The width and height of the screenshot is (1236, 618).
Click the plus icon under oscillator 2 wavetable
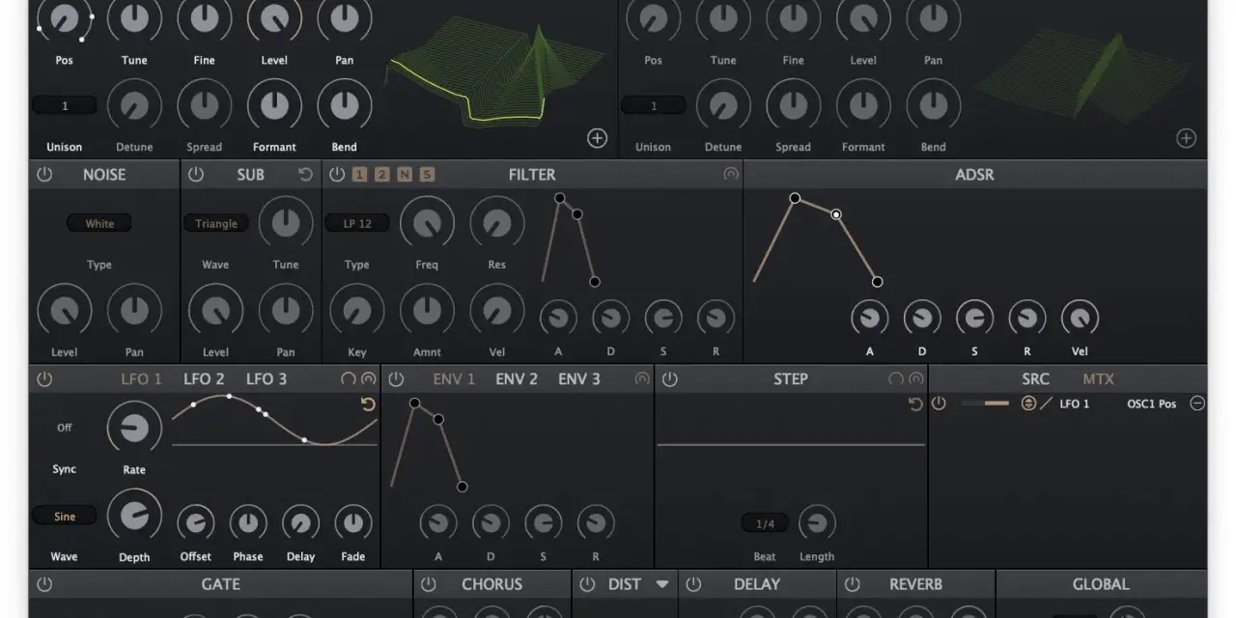coord(1186,138)
